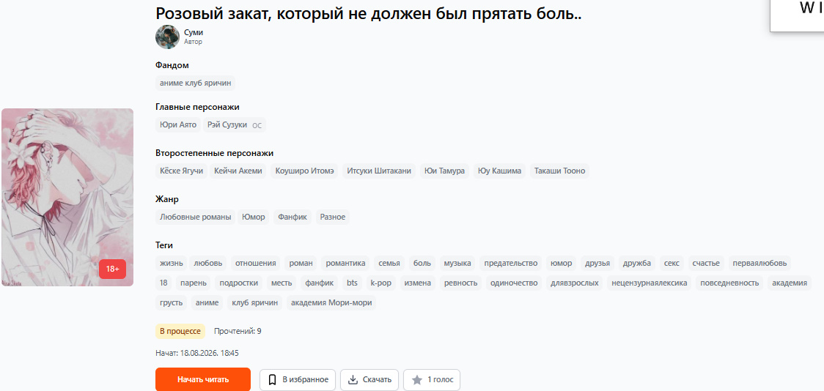Click the друзья tag
This screenshot has height=391, width=824.
[597, 263]
